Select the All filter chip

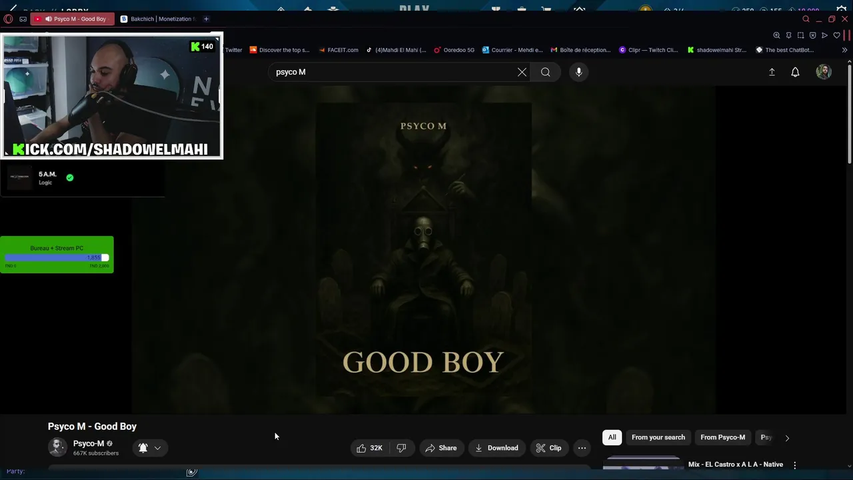coord(612,437)
